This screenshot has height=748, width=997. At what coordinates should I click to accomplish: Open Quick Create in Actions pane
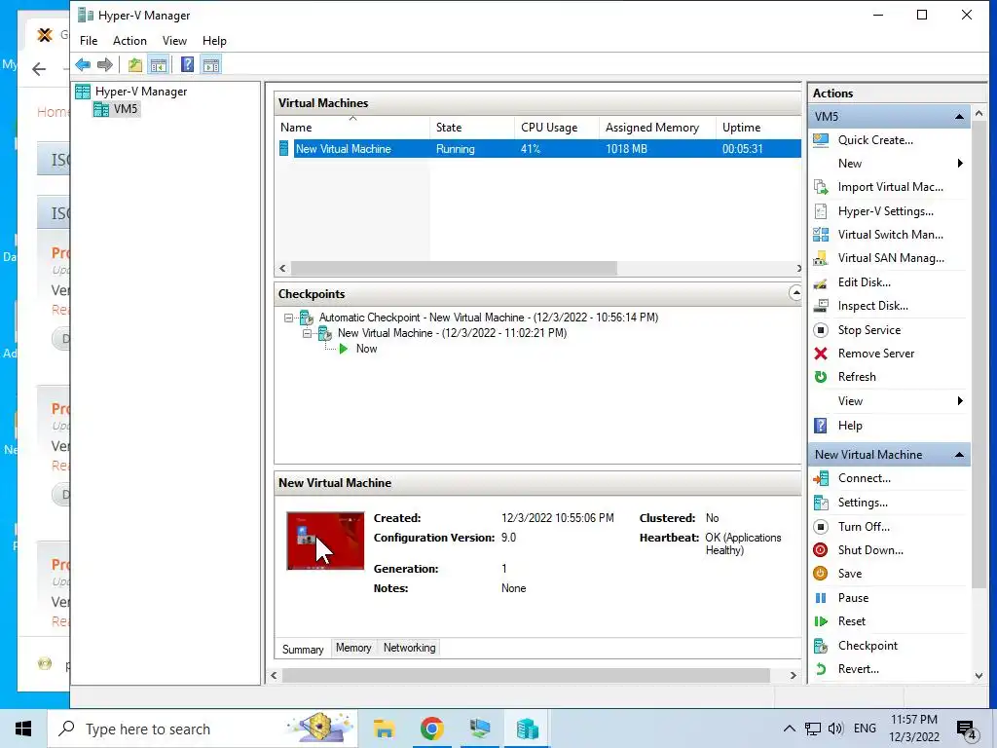click(875, 140)
